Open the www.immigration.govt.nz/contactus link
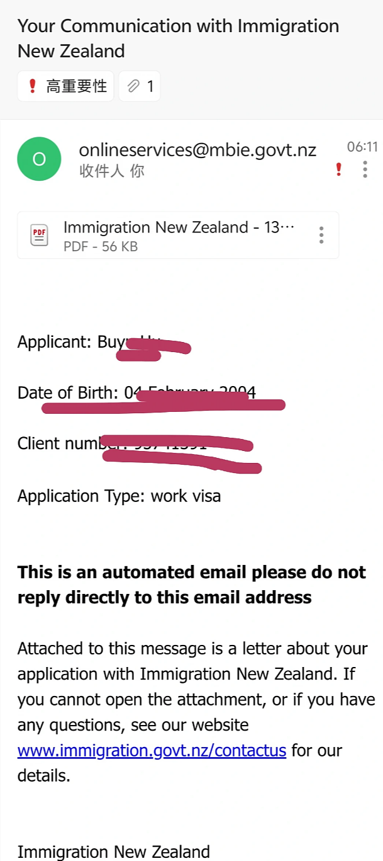The width and height of the screenshot is (383, 861). pyautogui.click(x=152, y=751)
